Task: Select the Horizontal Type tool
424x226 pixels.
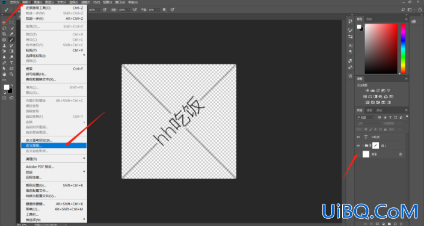Action: tap(11, 63)
